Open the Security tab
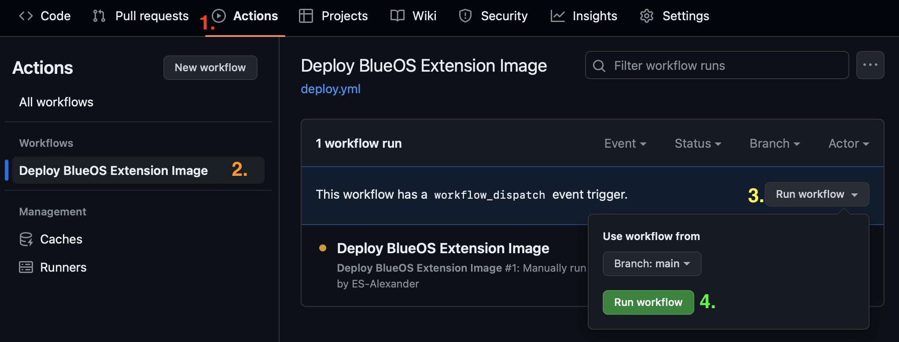Viewport: 899px width, 342px height. [493, 16]
